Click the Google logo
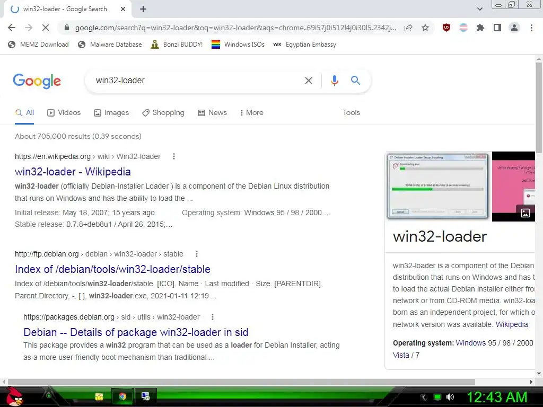Screen dimensions: 543x407 37,81
